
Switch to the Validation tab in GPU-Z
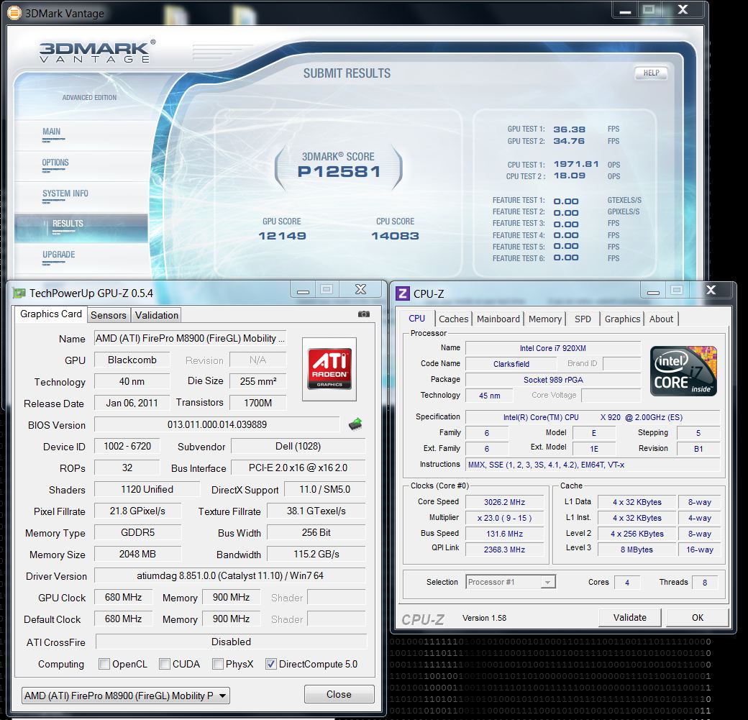[x=157, y=315]
